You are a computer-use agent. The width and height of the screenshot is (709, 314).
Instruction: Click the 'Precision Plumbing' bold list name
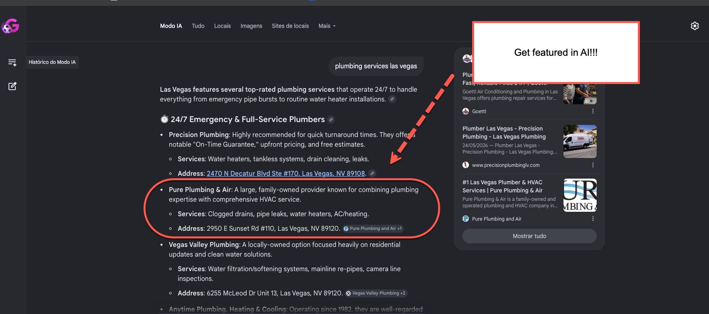(198, 135)
